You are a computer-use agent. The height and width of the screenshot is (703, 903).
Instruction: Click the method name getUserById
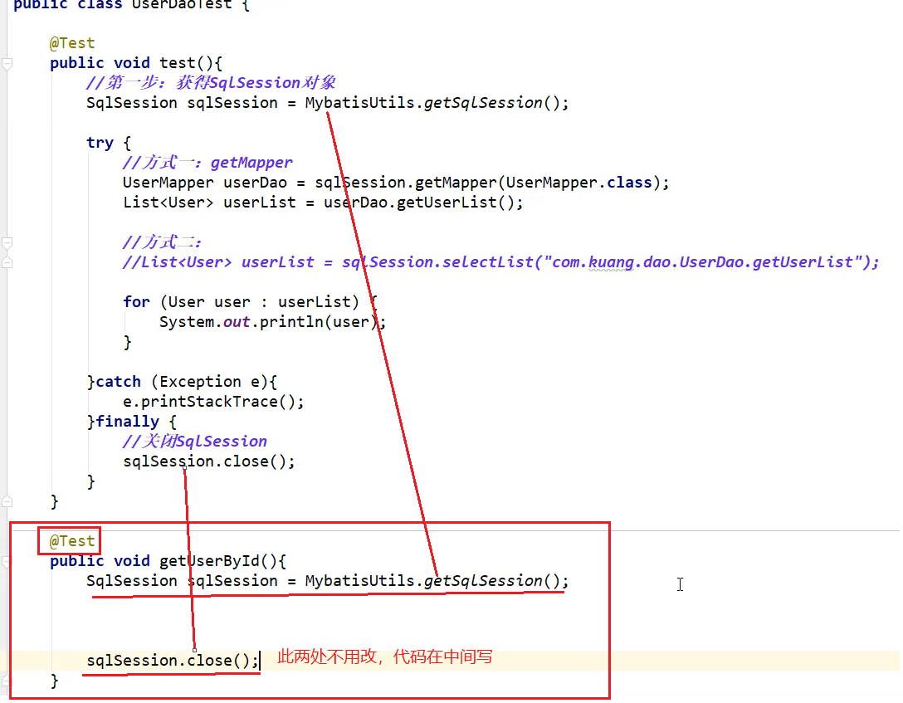[210, 561]
